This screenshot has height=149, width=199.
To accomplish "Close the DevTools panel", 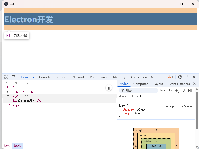I will coord(194,77).
